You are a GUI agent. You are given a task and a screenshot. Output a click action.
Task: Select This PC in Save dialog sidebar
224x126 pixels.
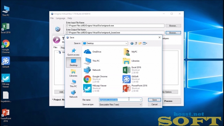(x=73, y=84)
